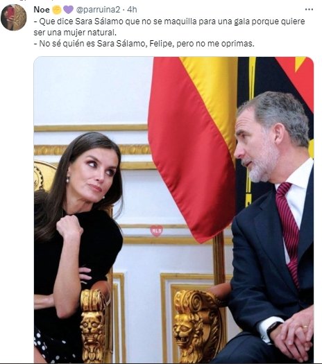Click the red and yellow Spanish flag
Image resolution: width=322 pixels, height=364 pixels.
tap(193, 148)
